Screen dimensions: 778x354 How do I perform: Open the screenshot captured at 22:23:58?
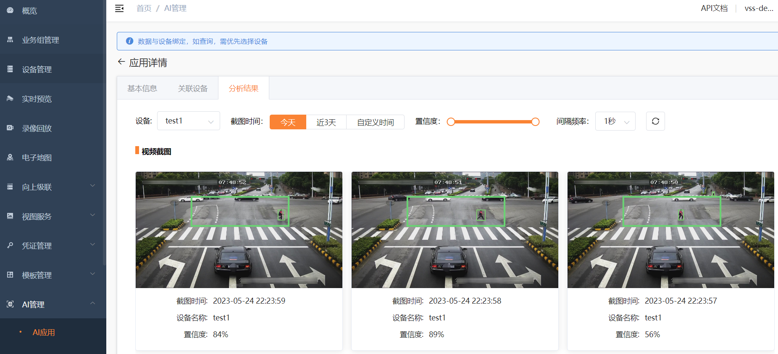click(455, 230)
